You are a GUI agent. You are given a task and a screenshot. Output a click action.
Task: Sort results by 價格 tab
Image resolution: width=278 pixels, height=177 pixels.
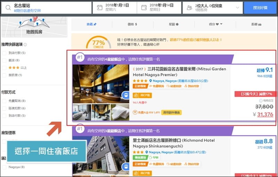(x=132, y=24)
